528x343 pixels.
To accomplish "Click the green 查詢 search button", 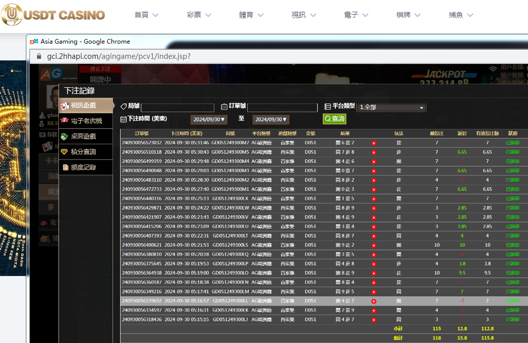I will tap(334, 119).
